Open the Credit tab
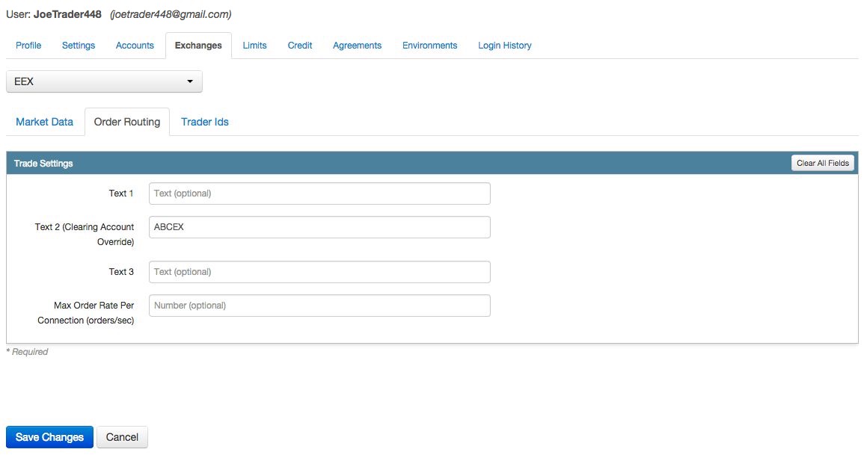The image size is (864, 458). point(300,46)
